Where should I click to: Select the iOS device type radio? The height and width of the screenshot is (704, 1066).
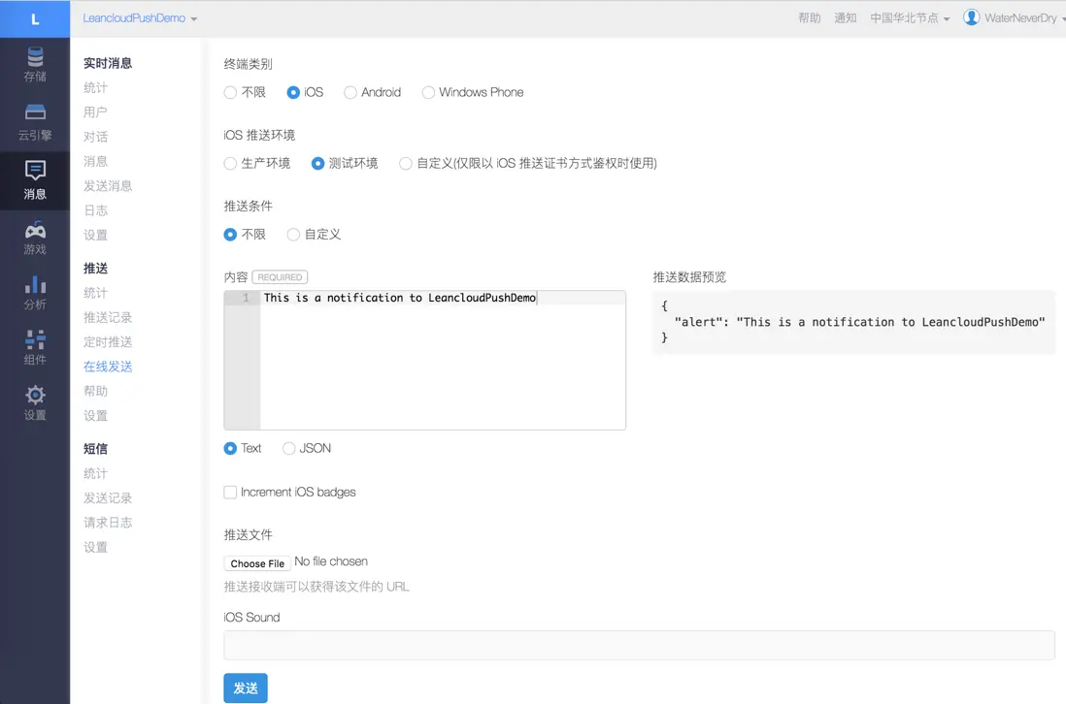pyautogui.click(x=293, y=92)
